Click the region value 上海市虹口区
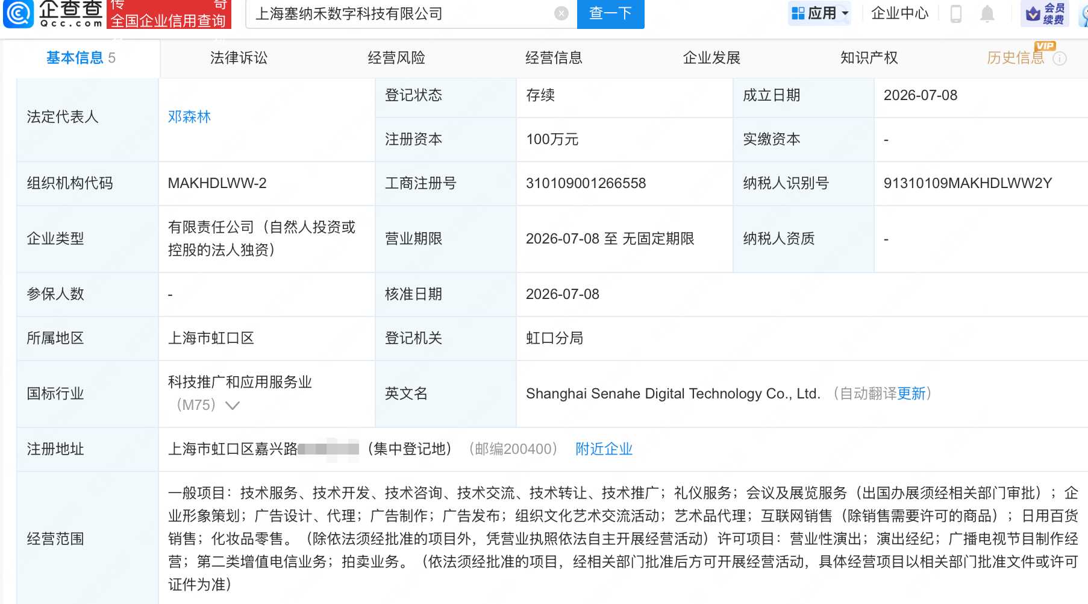1088x604 pixels. (x=211, y=338)
